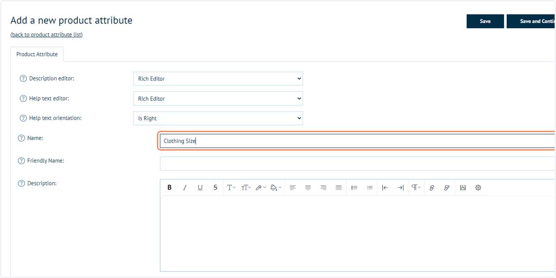The height and width of the screenshot is (278, 556).
Task: Open Help text editor dropdown
Action: pyautogui.click(x=218, y=99)
